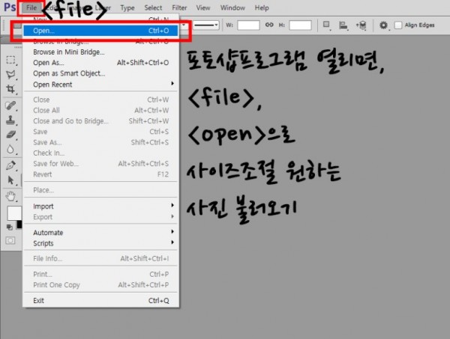Choose Open as Smart Object

pos(100,73)
